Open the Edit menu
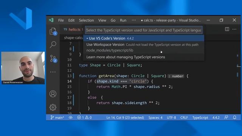Image resolution: width=242 pixels, height=136 pixels. pyautogui.click(x=71, y=20)
